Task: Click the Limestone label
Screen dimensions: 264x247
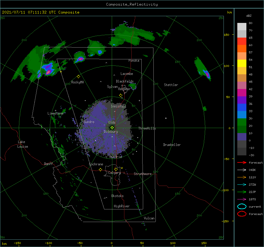Action: point(55,113)
